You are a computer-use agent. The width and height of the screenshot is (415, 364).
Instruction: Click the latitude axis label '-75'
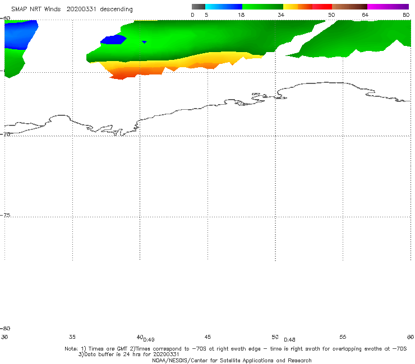tap(6, 215)
